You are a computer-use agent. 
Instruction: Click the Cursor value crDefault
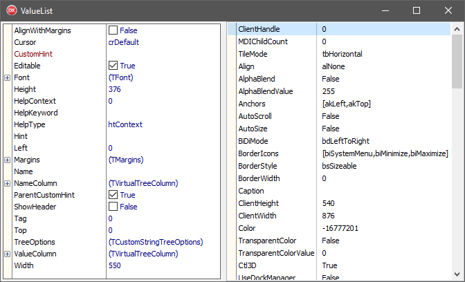pos(124,42)
